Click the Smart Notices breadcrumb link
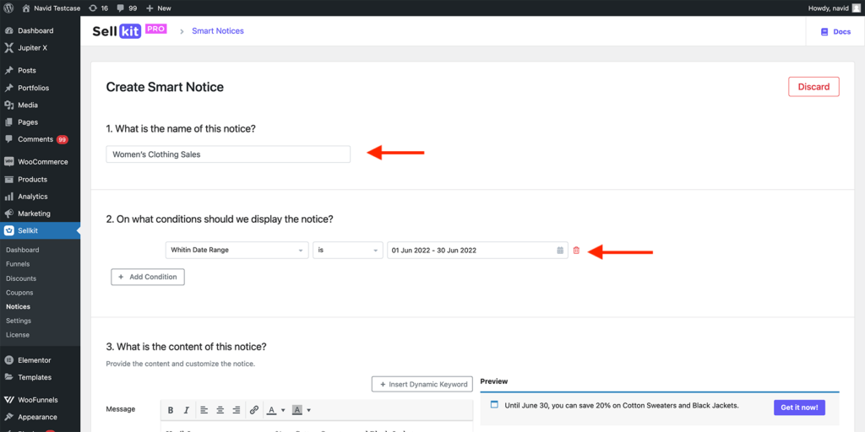The width and height of the screenshot is (865, 432). coord(218,31)
